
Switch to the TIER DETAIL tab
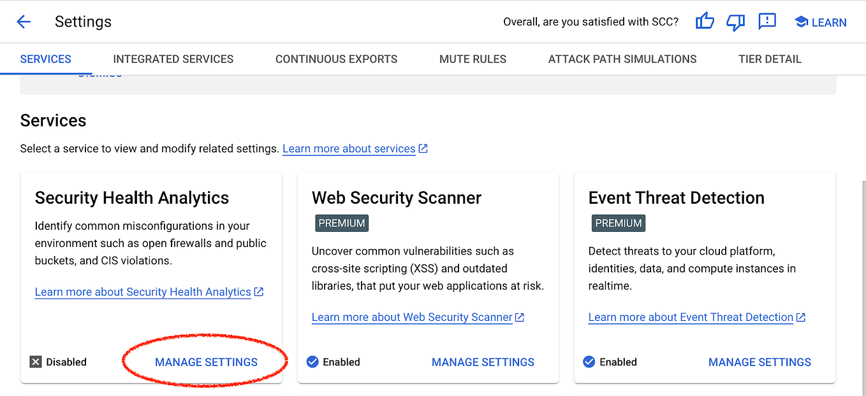coord(769,59)
